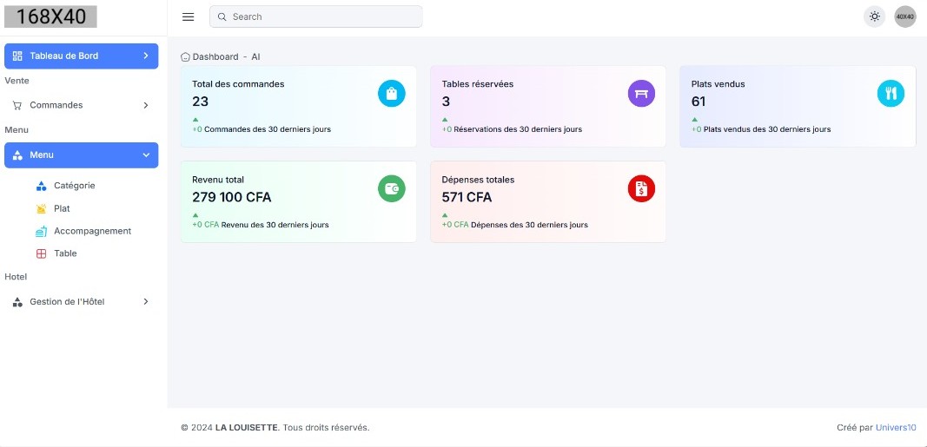Click 'Réservations des 30 derniers jours' text
Image resolution: width=927 pixels, height=447 pixels.
(x=518, y=129)
